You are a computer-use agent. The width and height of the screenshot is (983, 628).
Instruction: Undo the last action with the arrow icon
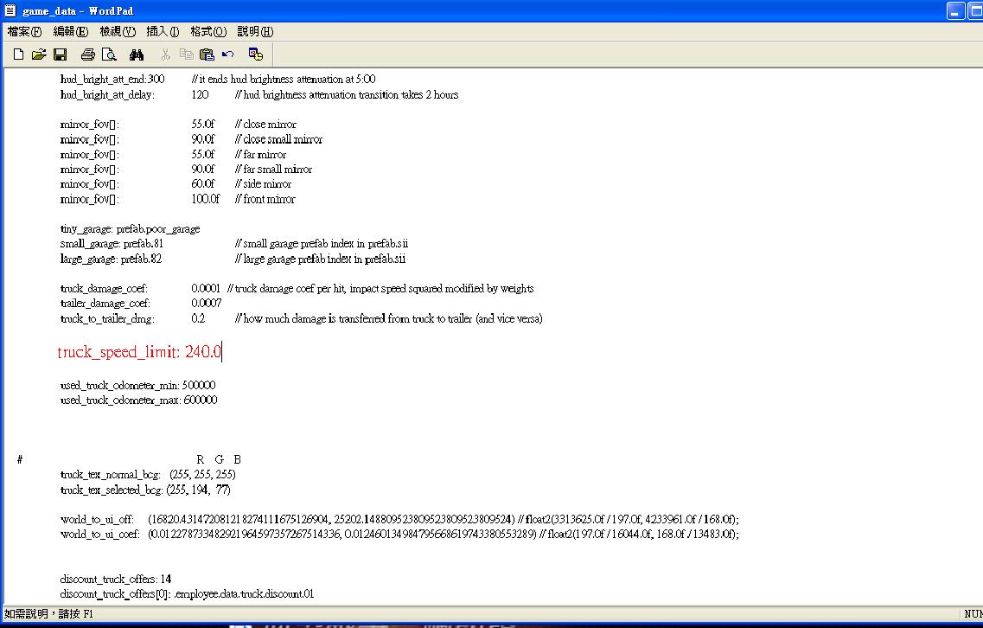pyautogui.click(x=228, y=54)
